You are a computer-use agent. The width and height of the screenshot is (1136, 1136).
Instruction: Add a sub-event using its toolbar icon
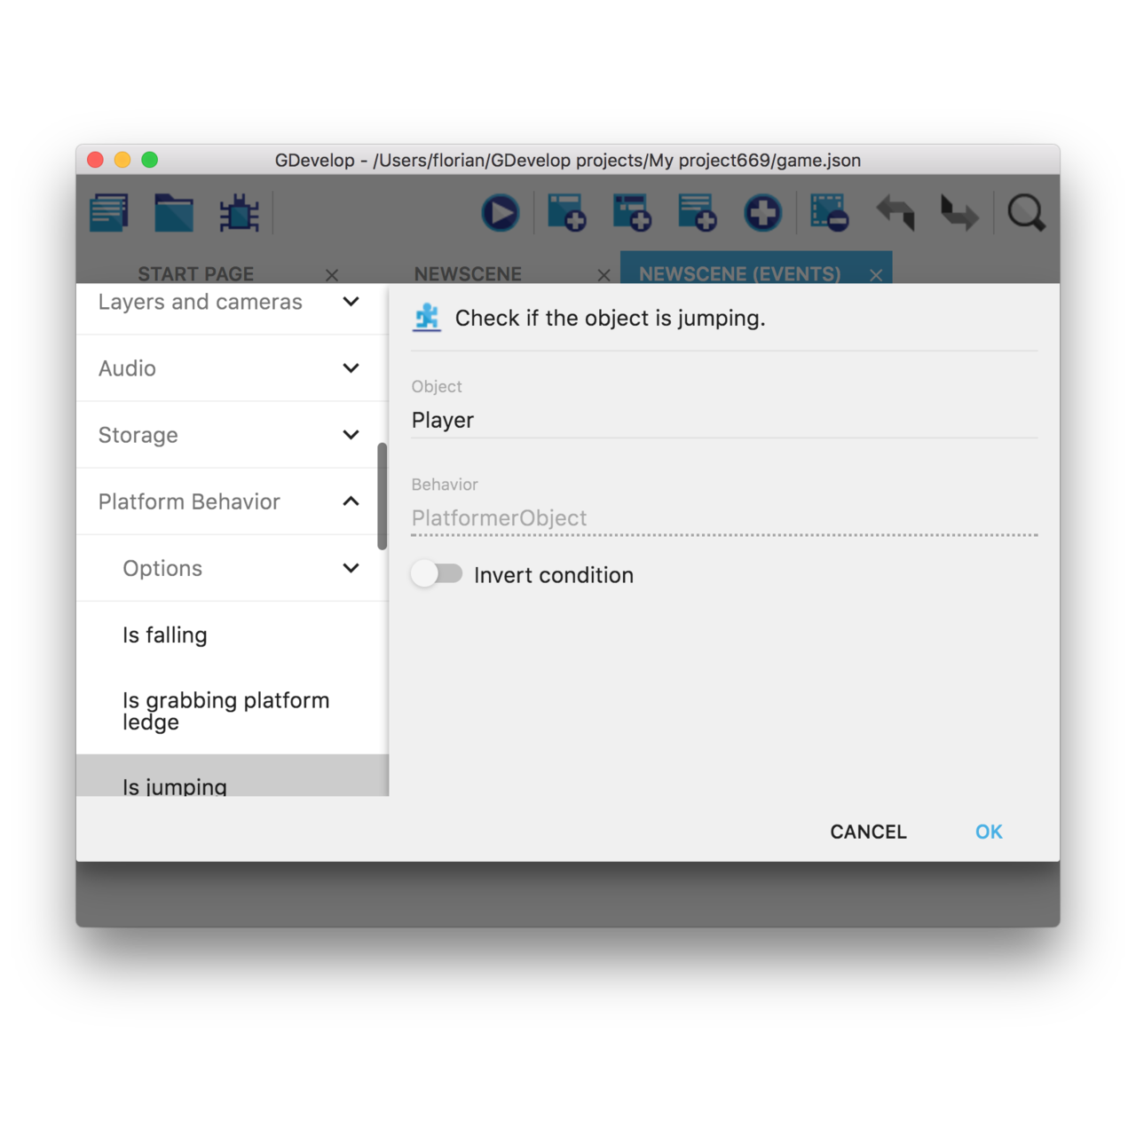pos(632,213)
